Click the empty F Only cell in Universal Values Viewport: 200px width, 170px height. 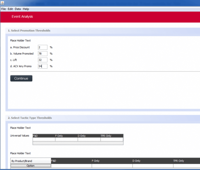tap(67, 139)
